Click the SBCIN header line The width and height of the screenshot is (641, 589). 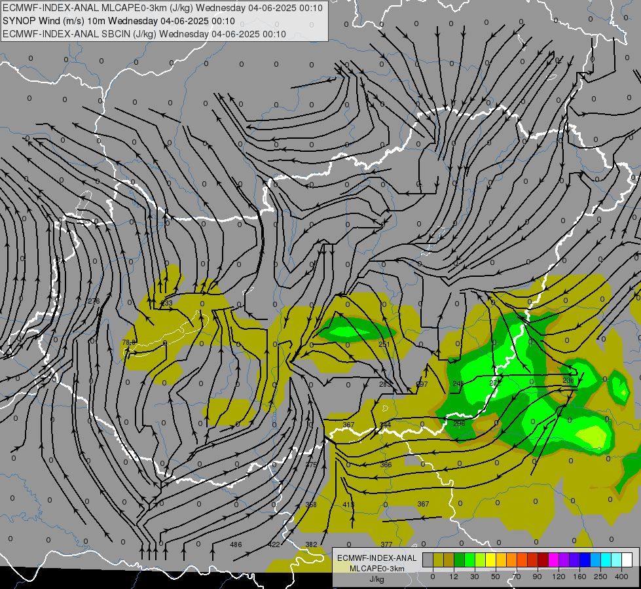pos(144,34)
